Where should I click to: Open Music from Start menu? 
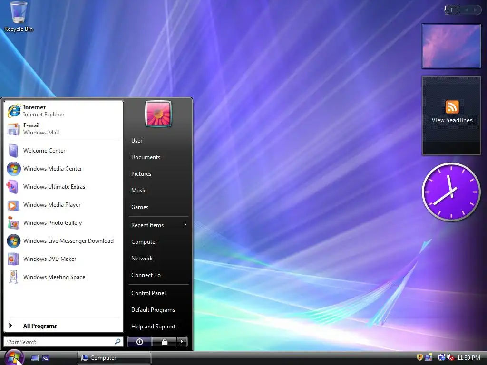(x=138, y=191)
